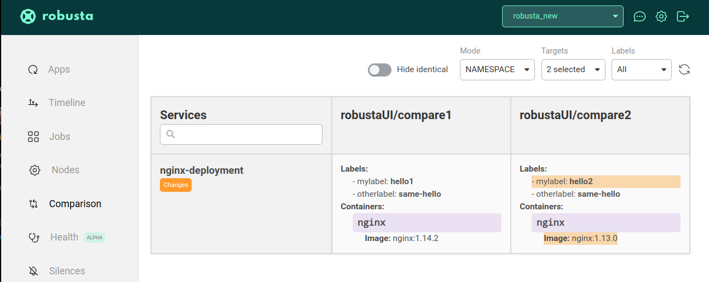Click the nginx container block in compare1
Screen dimensions: 709x282
coord(427,222)
